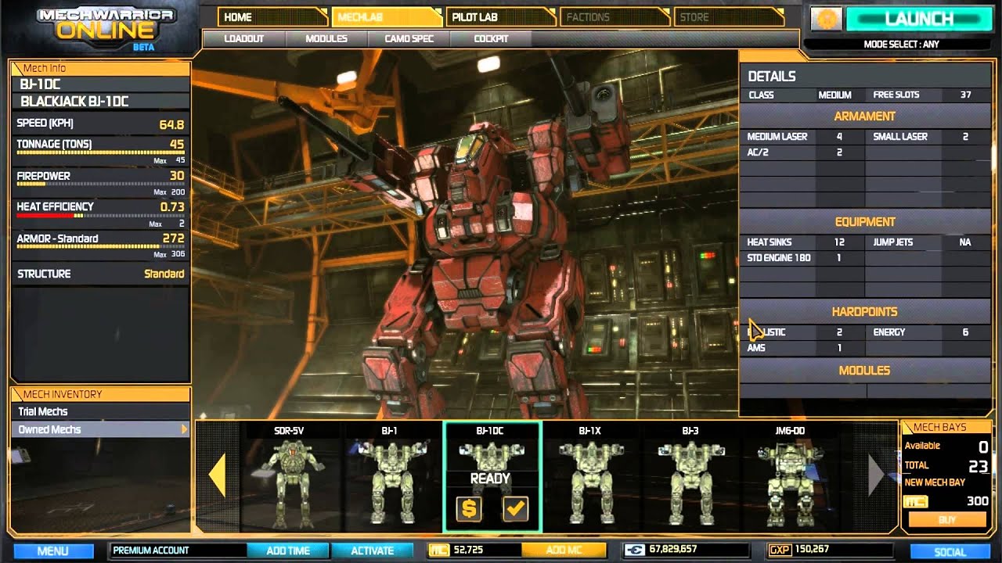This screenshot has height=563, width=1002.
Task: Click the Armament section header
Action: click(x=864, y=117)
